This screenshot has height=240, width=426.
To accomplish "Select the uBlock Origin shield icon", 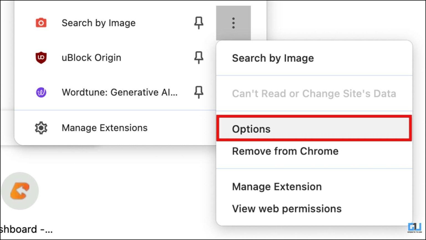I will 40,58.
